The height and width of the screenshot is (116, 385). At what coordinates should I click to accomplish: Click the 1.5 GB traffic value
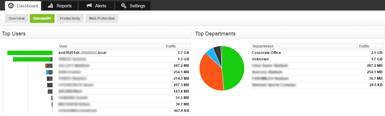[x=184, y=59]
